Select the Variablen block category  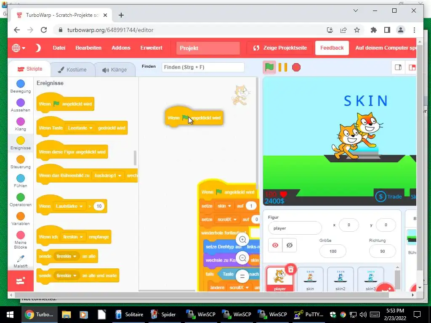pos(21,219)
